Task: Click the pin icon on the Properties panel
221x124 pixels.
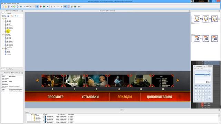Action: point(22,73)
